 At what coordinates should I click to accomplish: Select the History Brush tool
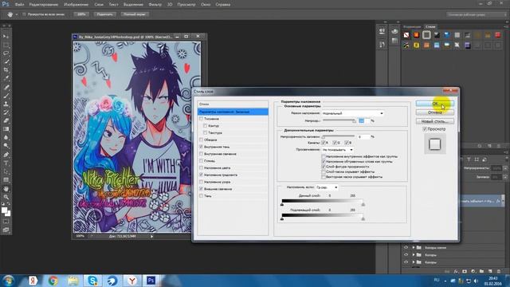(6, 112)
